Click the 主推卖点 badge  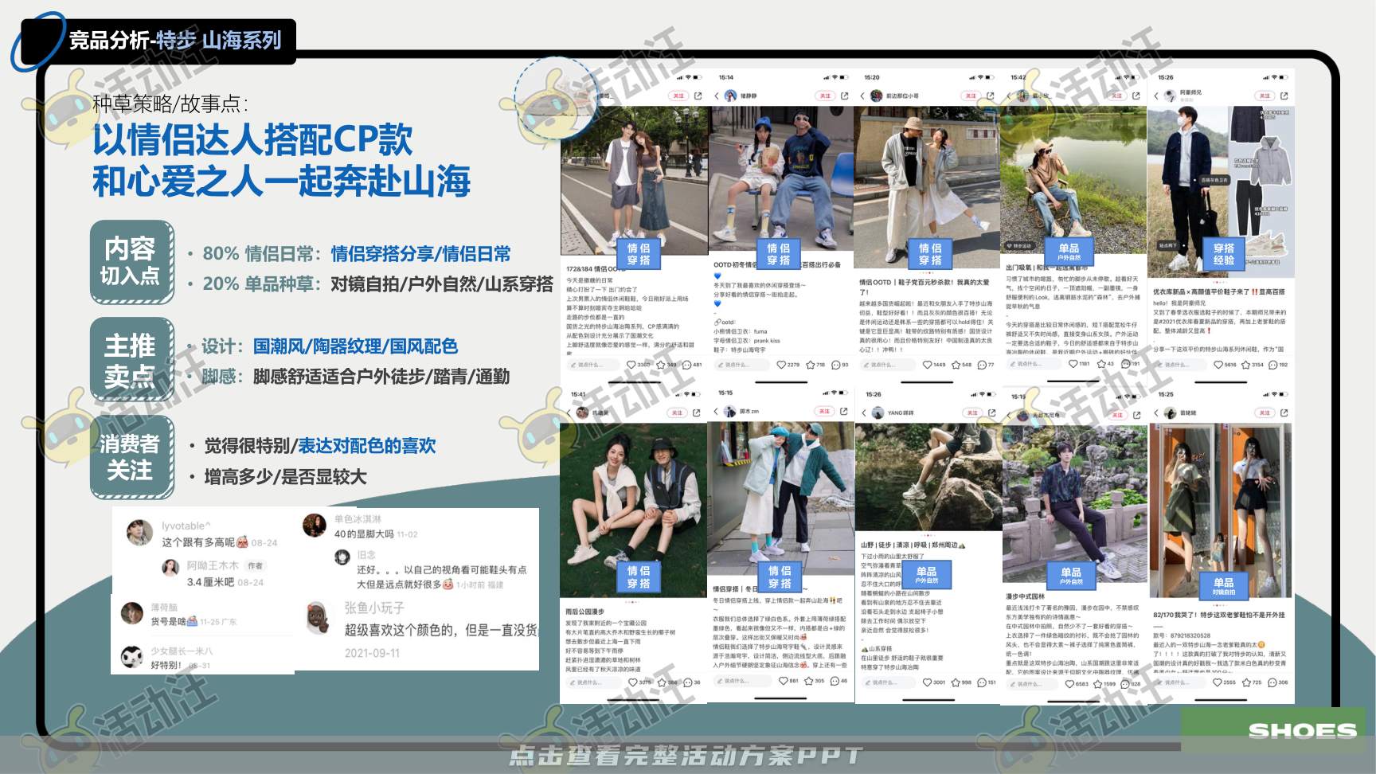click(131, 360)
